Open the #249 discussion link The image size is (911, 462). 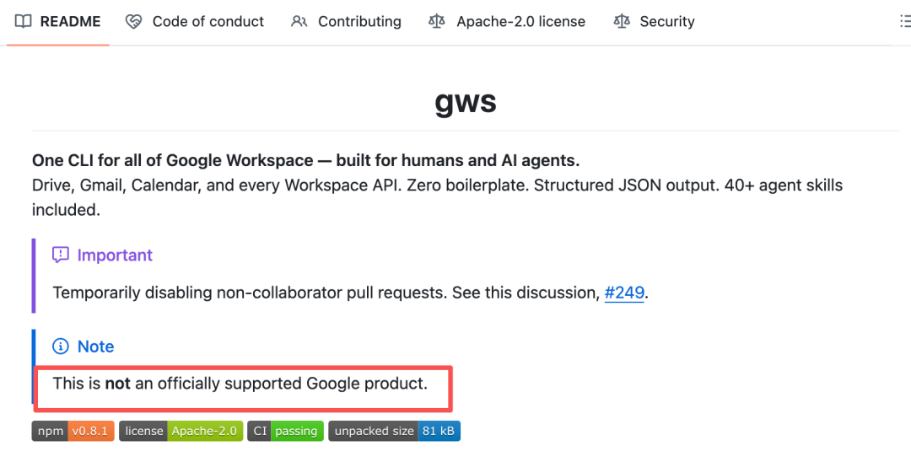pyautogui.click(x=624, y=293)
